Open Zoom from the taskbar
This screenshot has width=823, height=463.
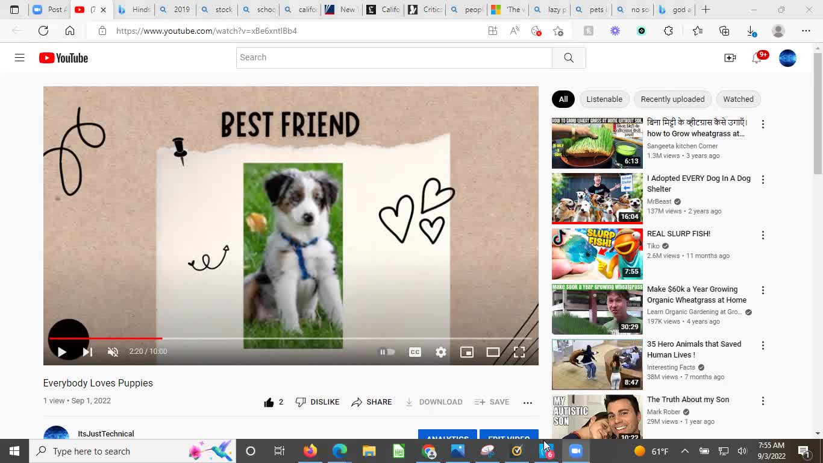(x=576, y=451)
